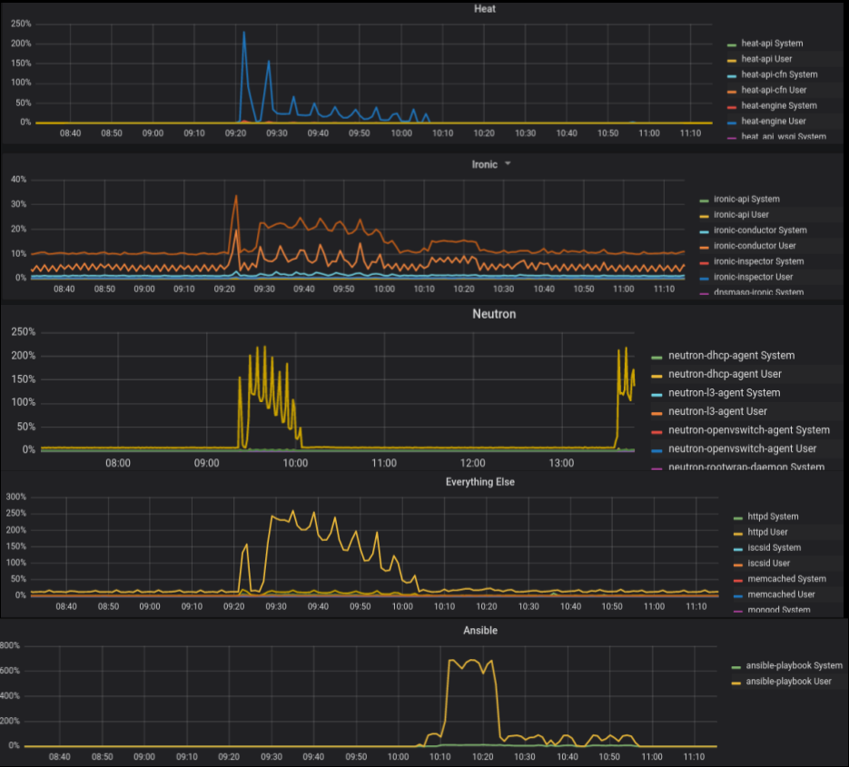This screenshot has height=767, width=849.
Task: Select heat-api System legend entry
Action: pos(772,44)
